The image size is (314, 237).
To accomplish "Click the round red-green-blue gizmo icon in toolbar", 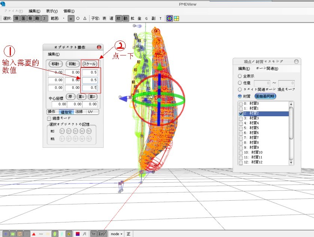I will [x=170, y=18].
